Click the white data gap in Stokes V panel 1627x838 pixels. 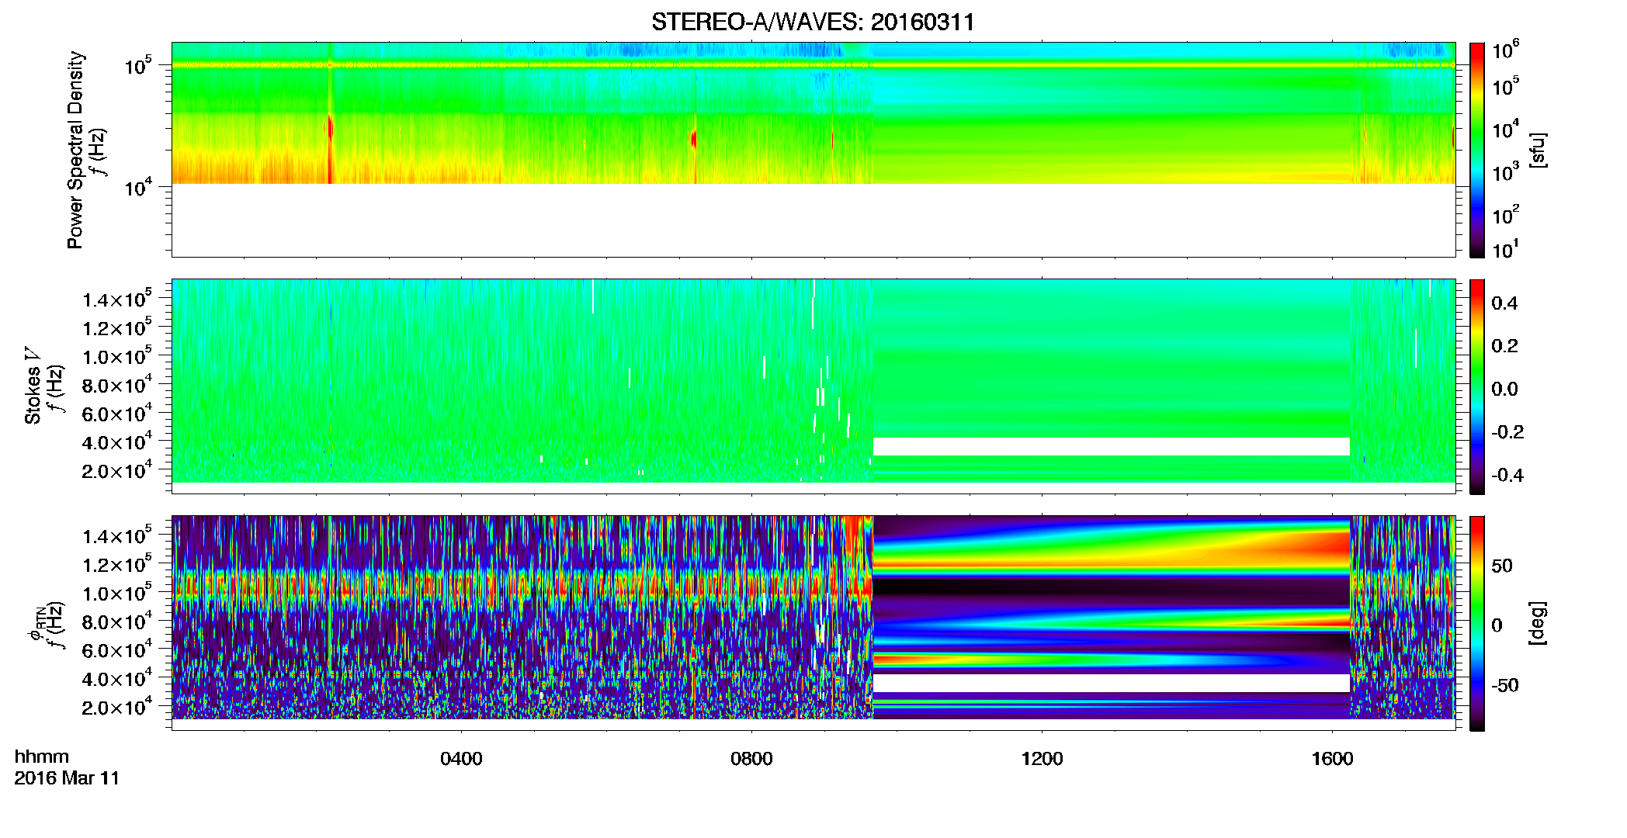coord(1112,446)
